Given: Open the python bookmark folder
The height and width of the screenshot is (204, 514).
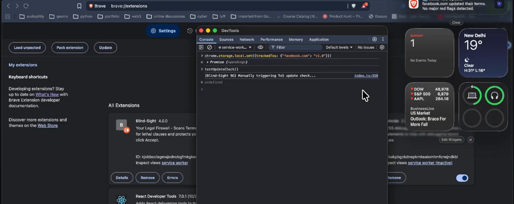Looking at the screenshot, I should (x=83, y=16).
